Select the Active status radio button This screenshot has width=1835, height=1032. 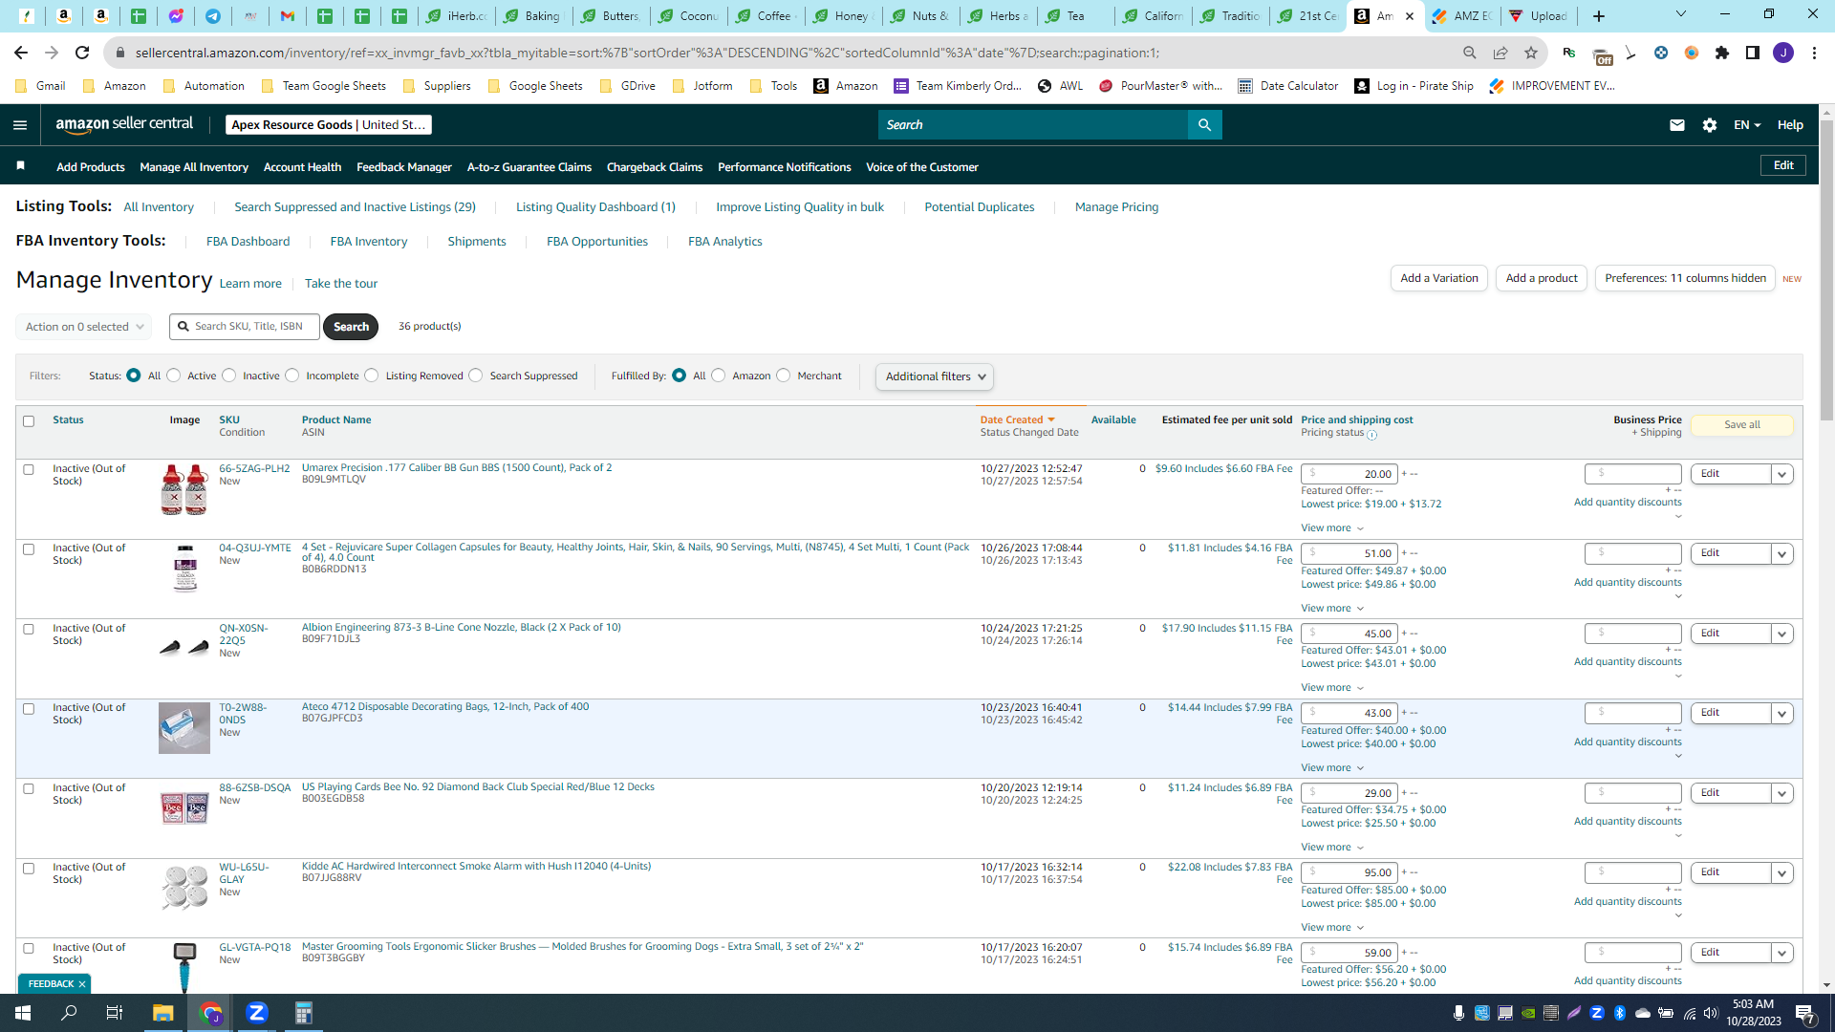(x=174, y=376)
